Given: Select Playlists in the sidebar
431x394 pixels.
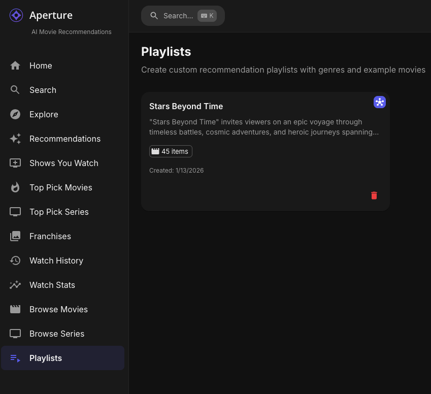Looking at the screenshot, I should pos(46,358).
